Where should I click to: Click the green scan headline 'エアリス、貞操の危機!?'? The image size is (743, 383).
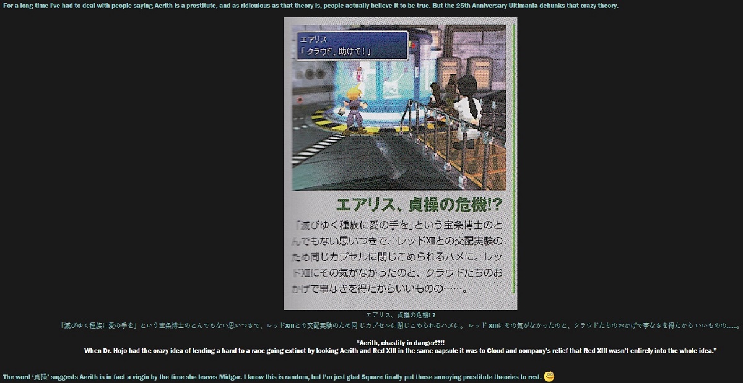(419, 205)
